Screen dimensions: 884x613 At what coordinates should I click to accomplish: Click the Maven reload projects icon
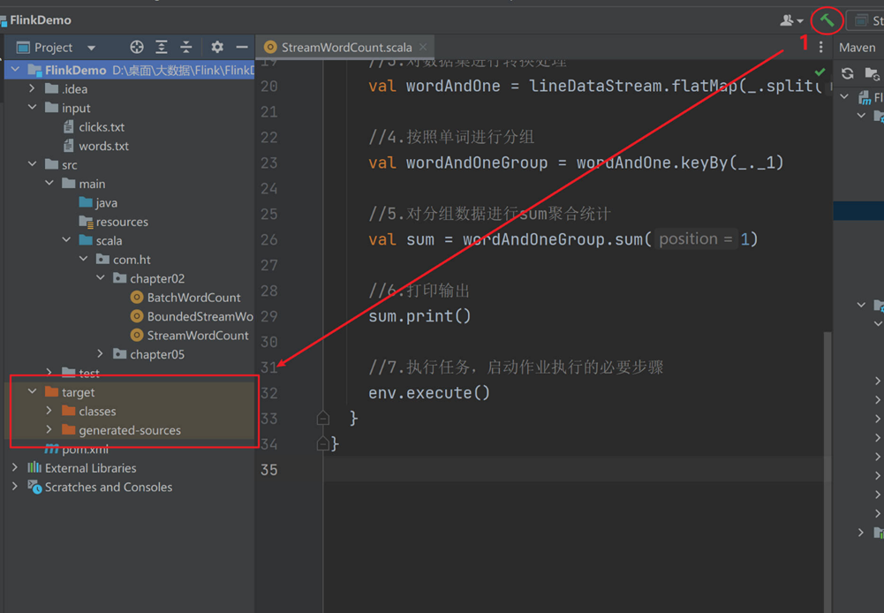pos(847,74)
